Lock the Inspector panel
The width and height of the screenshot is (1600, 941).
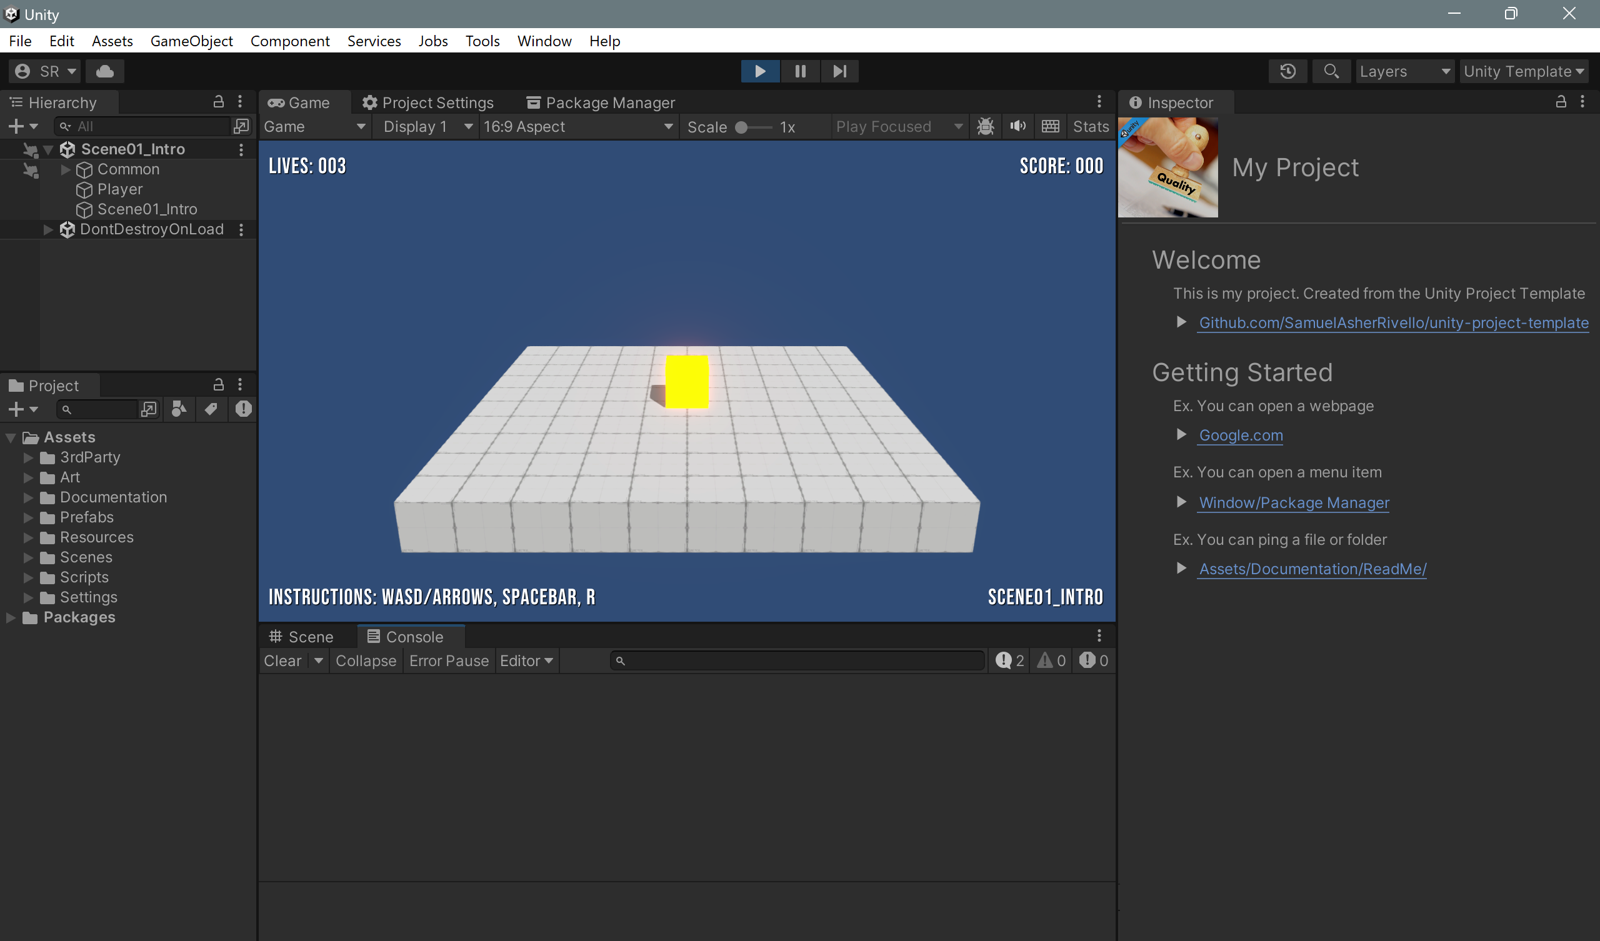point(1561,102)
